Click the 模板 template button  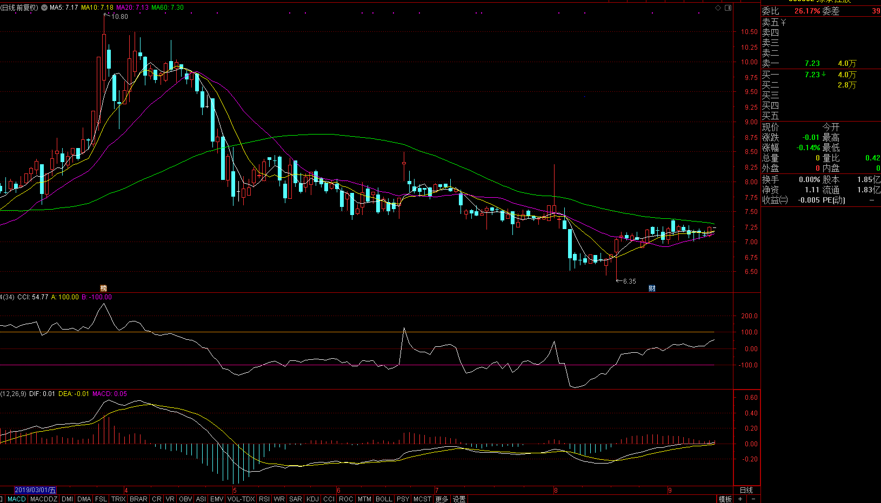(x=725, y=499)
